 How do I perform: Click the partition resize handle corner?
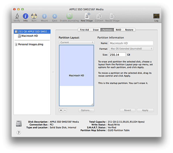tap(92, 104)
